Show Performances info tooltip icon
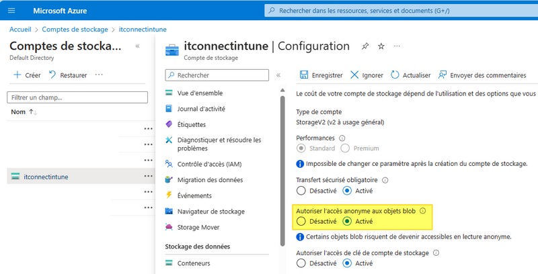Viewport: 538px width, 274px height. [x=342, y=138]
